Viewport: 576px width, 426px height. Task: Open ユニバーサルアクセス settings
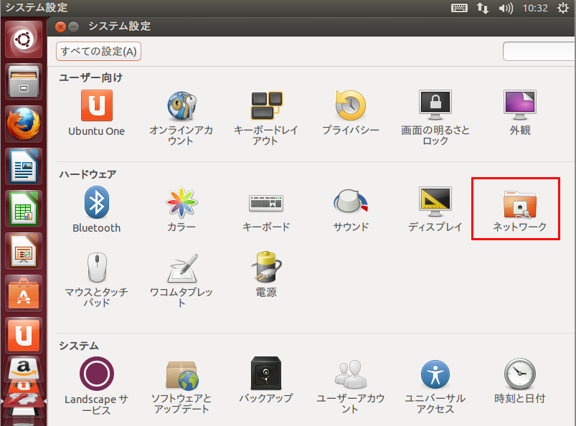(435, 386)
